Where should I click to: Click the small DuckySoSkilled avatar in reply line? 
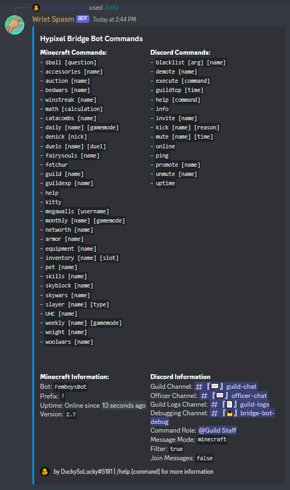point(36,8)
